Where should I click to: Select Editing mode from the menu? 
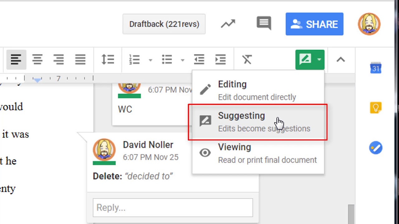(258, 90)
